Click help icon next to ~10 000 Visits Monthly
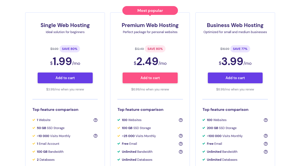 (95, 136)
